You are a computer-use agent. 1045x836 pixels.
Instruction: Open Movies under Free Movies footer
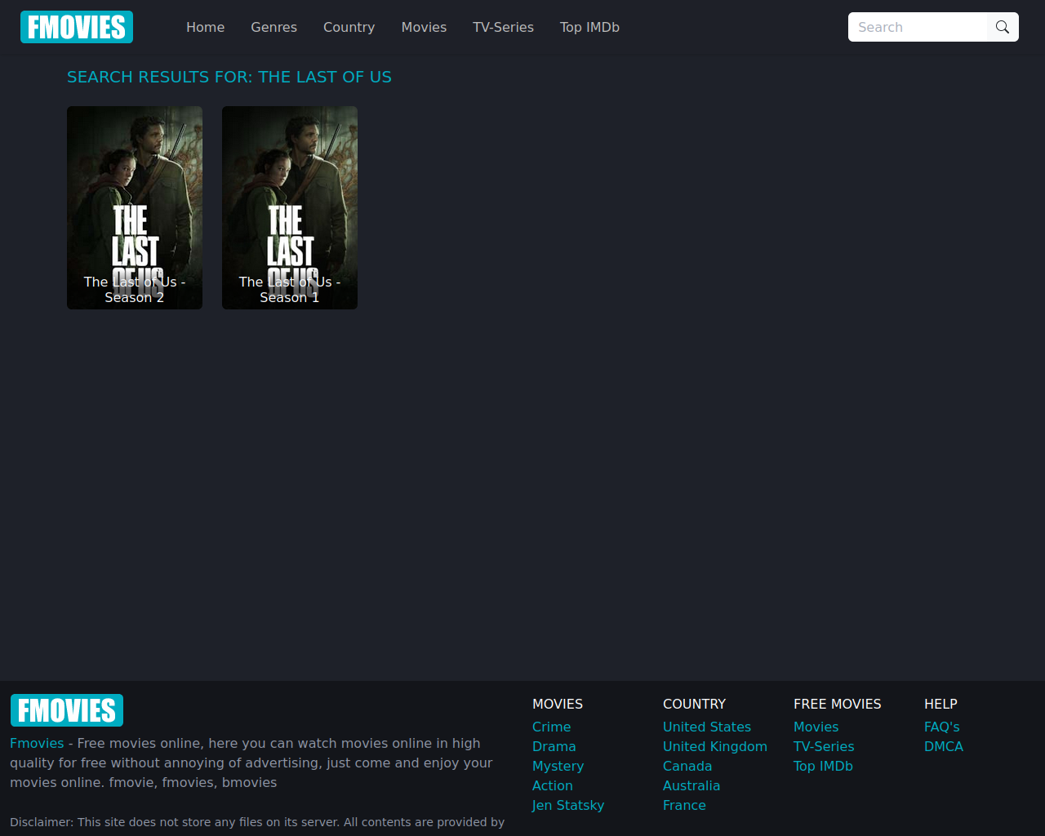[816, 727]
